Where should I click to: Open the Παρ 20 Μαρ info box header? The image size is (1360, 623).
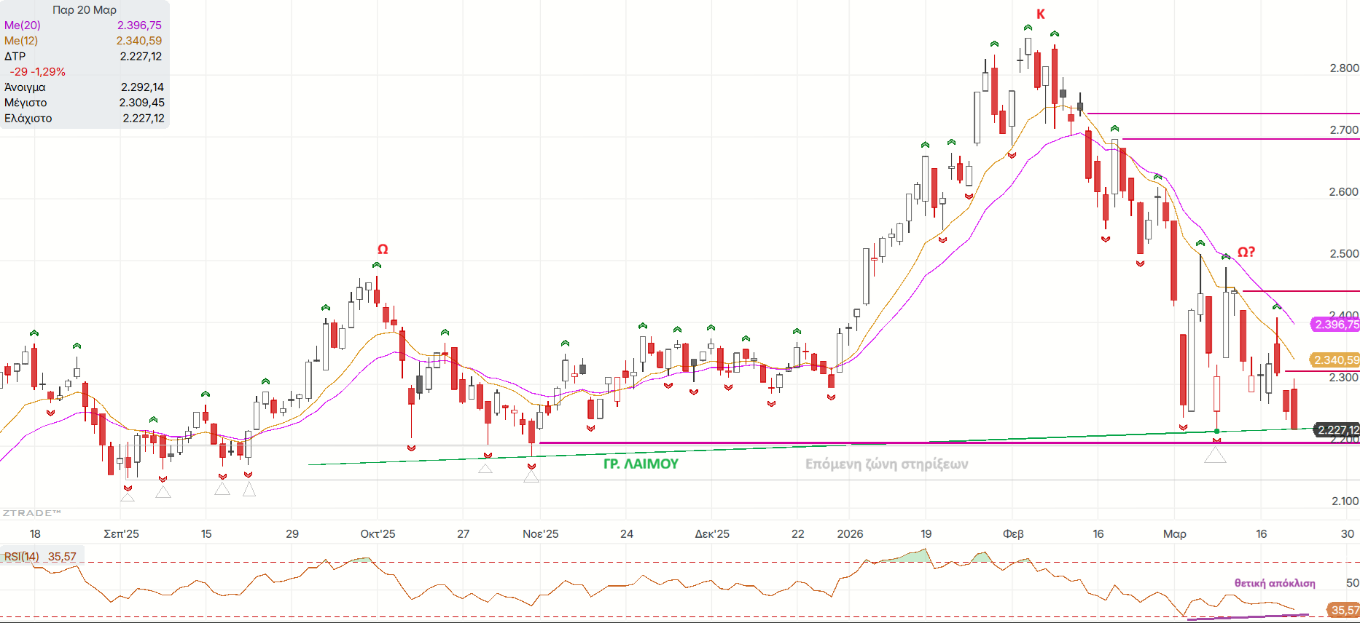point(85,10)
